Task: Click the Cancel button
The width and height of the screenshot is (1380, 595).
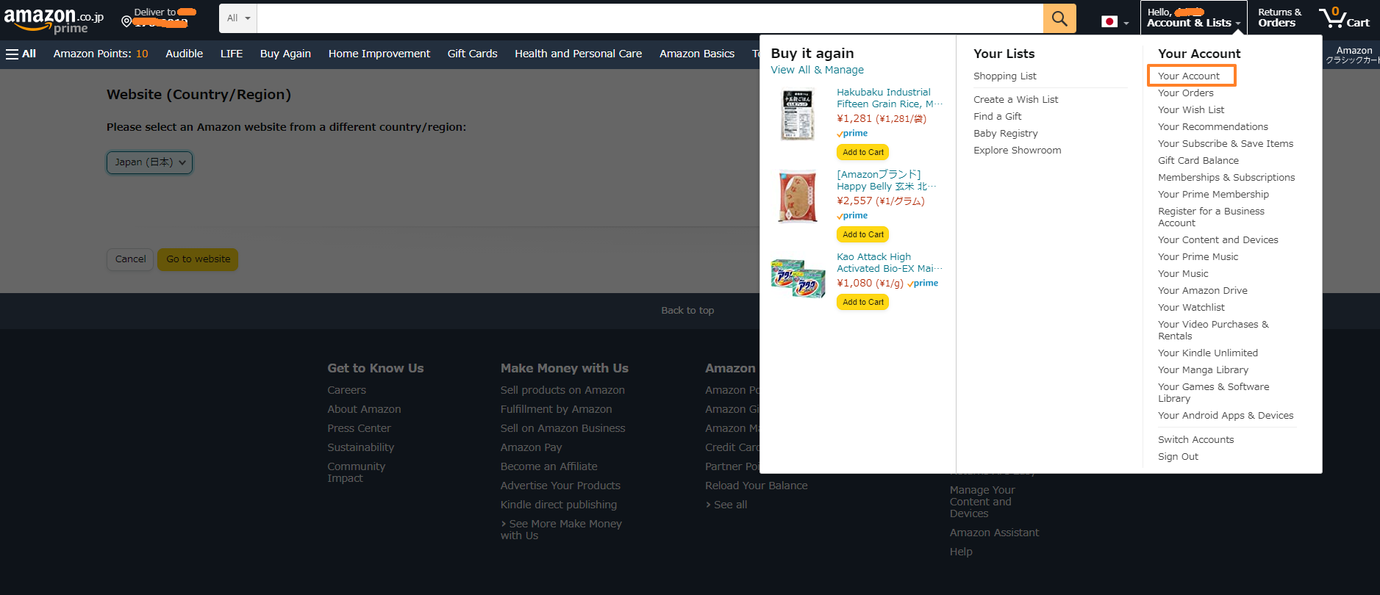Action: click(x=130, y=259)
